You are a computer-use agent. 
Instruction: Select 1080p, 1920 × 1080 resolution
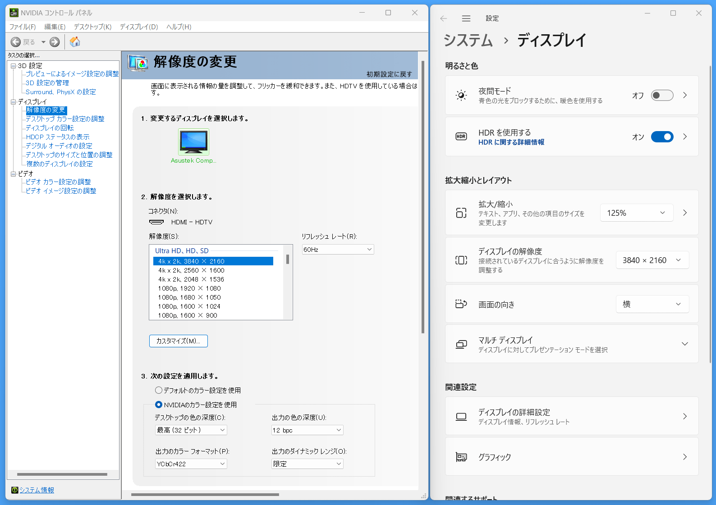(x=189, y=288)
